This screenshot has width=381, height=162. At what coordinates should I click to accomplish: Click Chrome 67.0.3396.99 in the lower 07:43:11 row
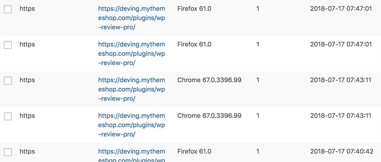click(x=209, y=116)
